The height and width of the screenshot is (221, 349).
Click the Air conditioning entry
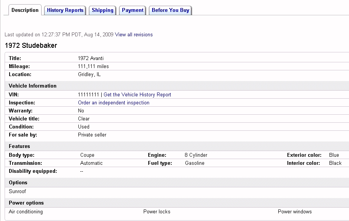pos(26,212)
